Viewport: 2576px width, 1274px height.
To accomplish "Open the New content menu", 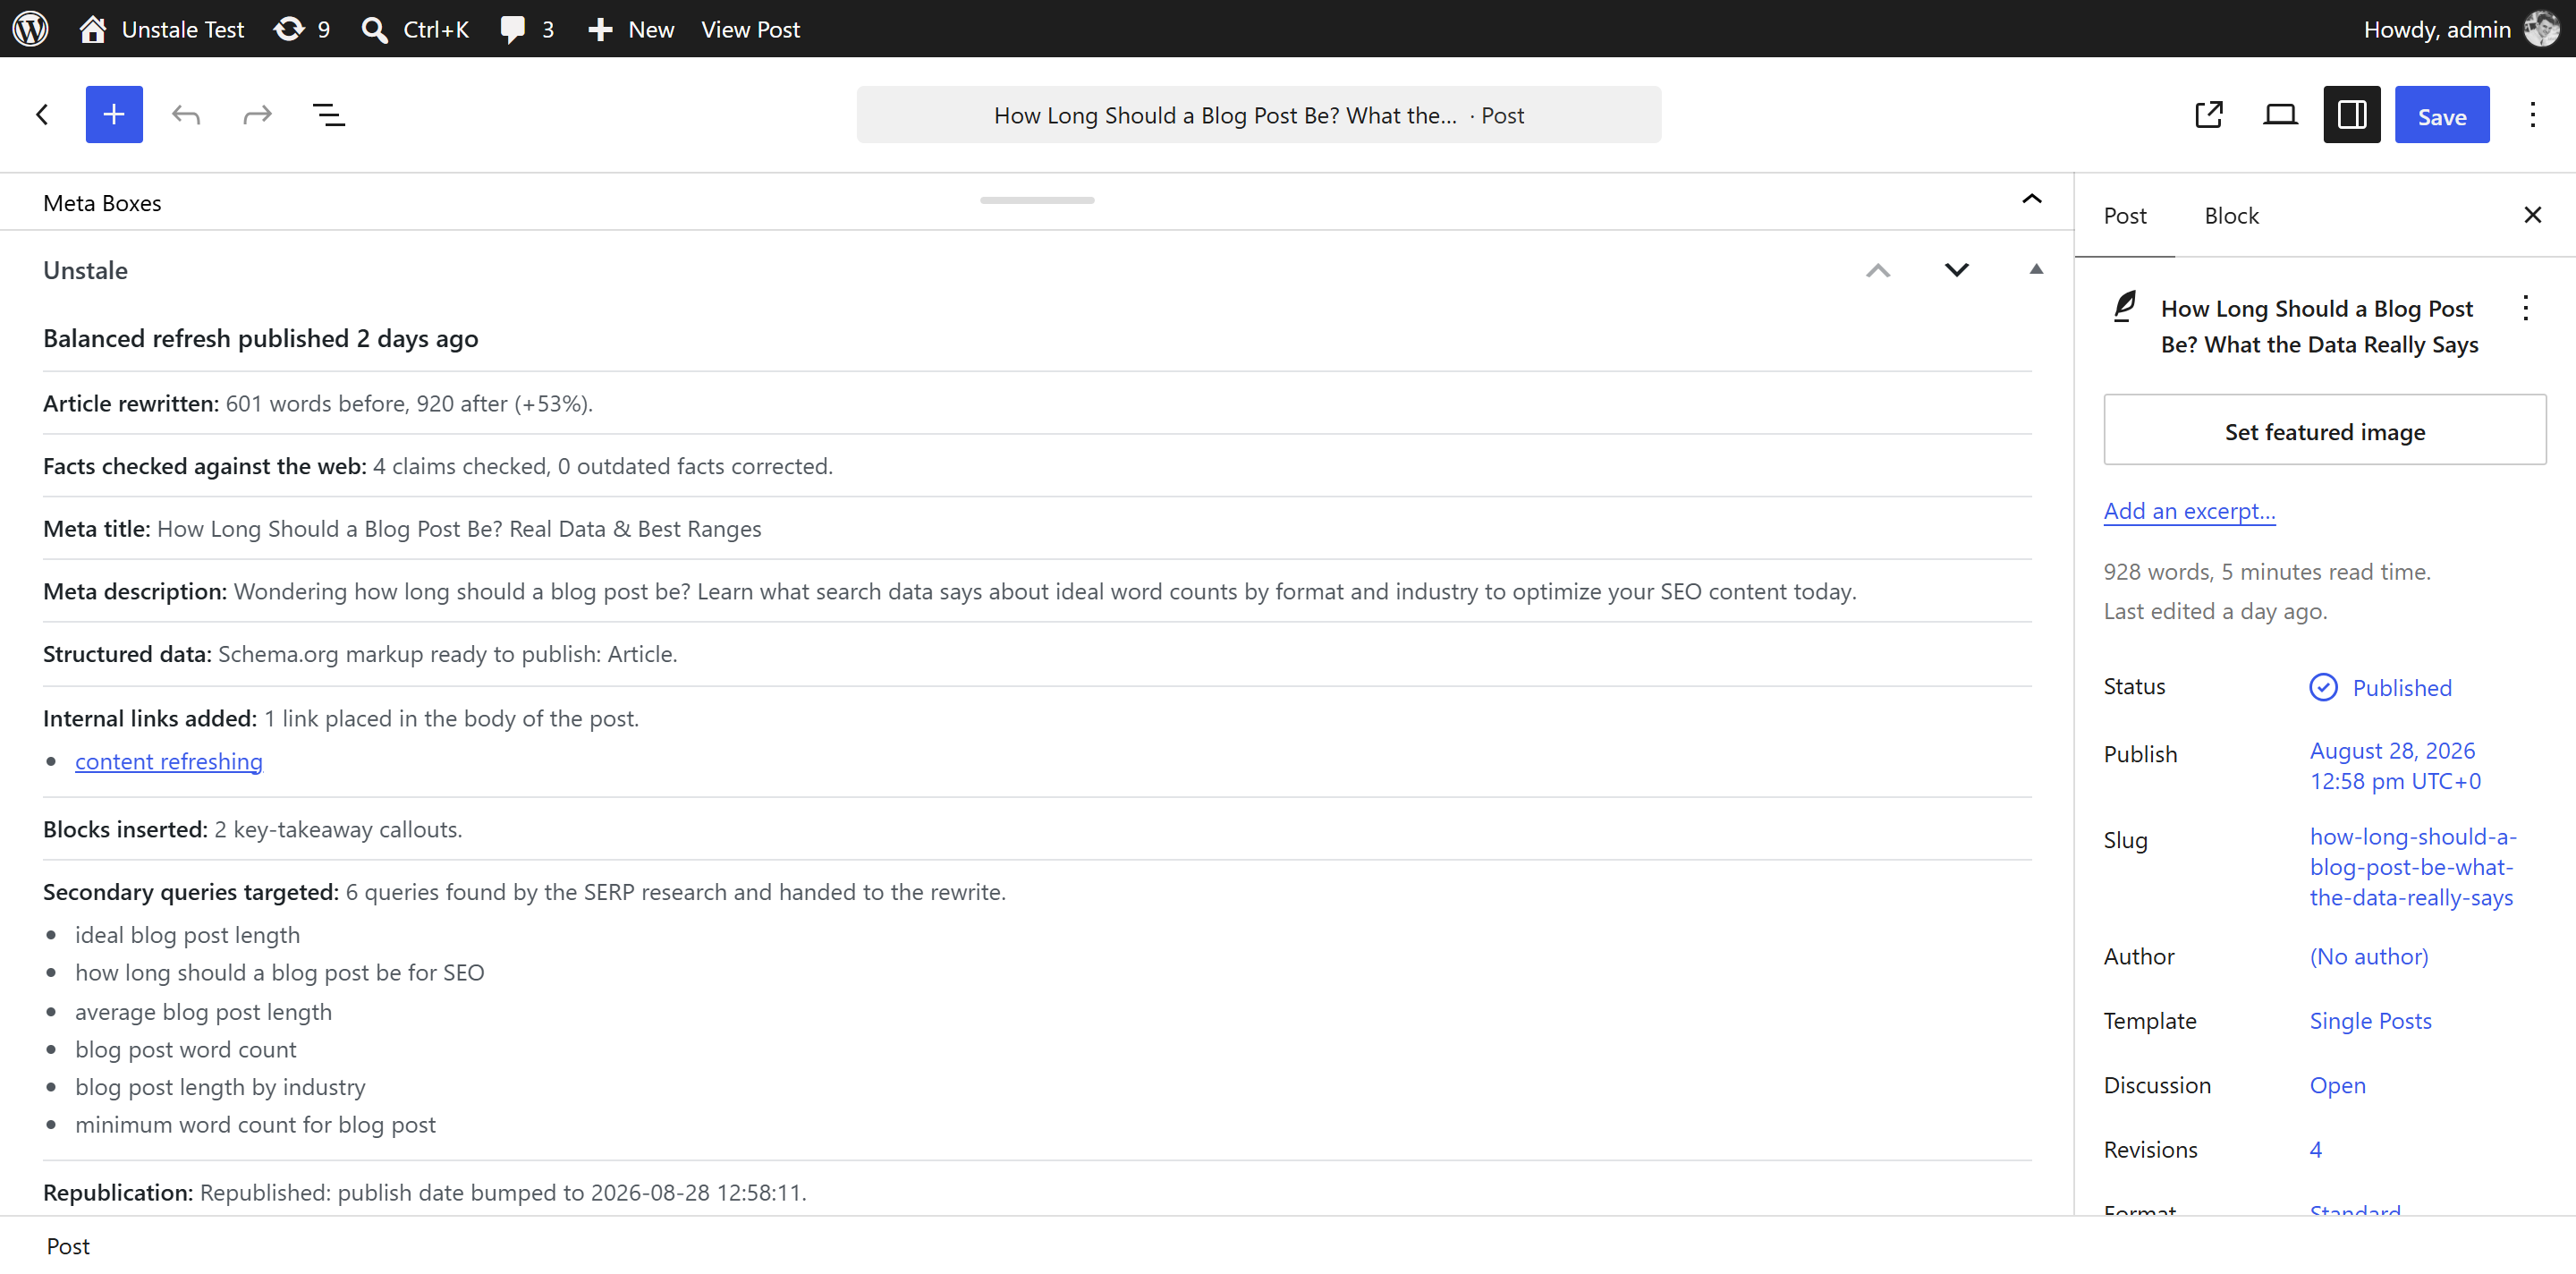I will click(x=631, y=29).
